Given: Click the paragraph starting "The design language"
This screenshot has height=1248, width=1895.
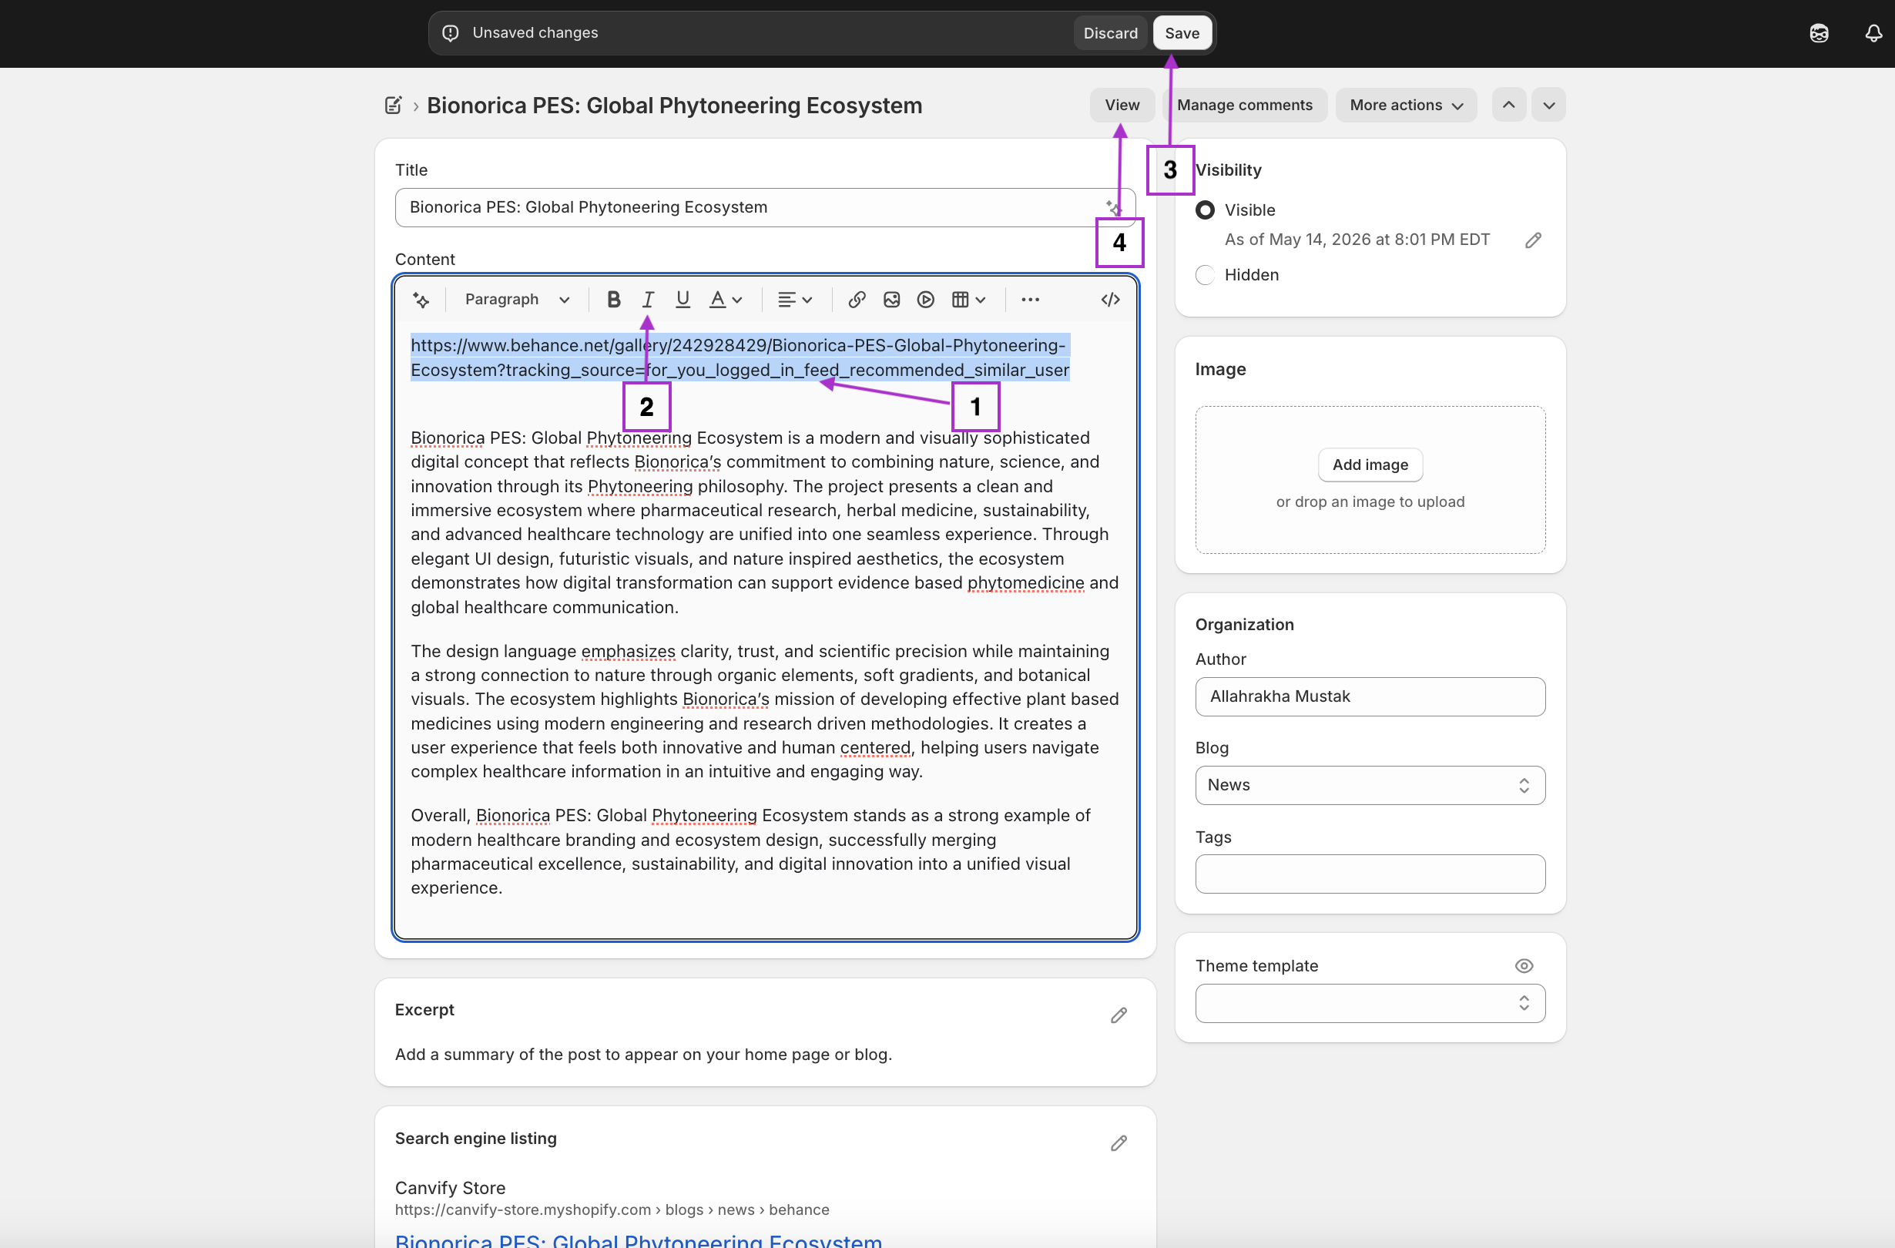Looking at the screenshot, I should (x=764, y=711).
